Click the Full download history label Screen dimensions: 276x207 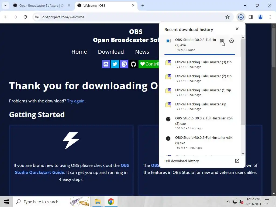(181, 161)
